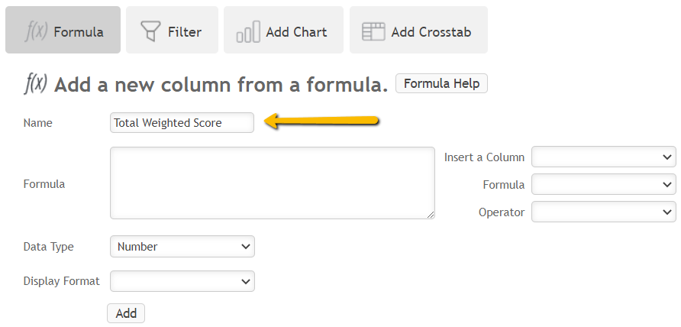
Task: Expand the Insert a Column dropdown
Action: pyautogui.click(x=604, y=157)
